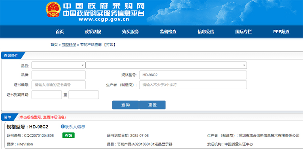Follow the 节能环保 breadcrumb link
Viewport: 303px width, 149px height.
click(69, 45)
